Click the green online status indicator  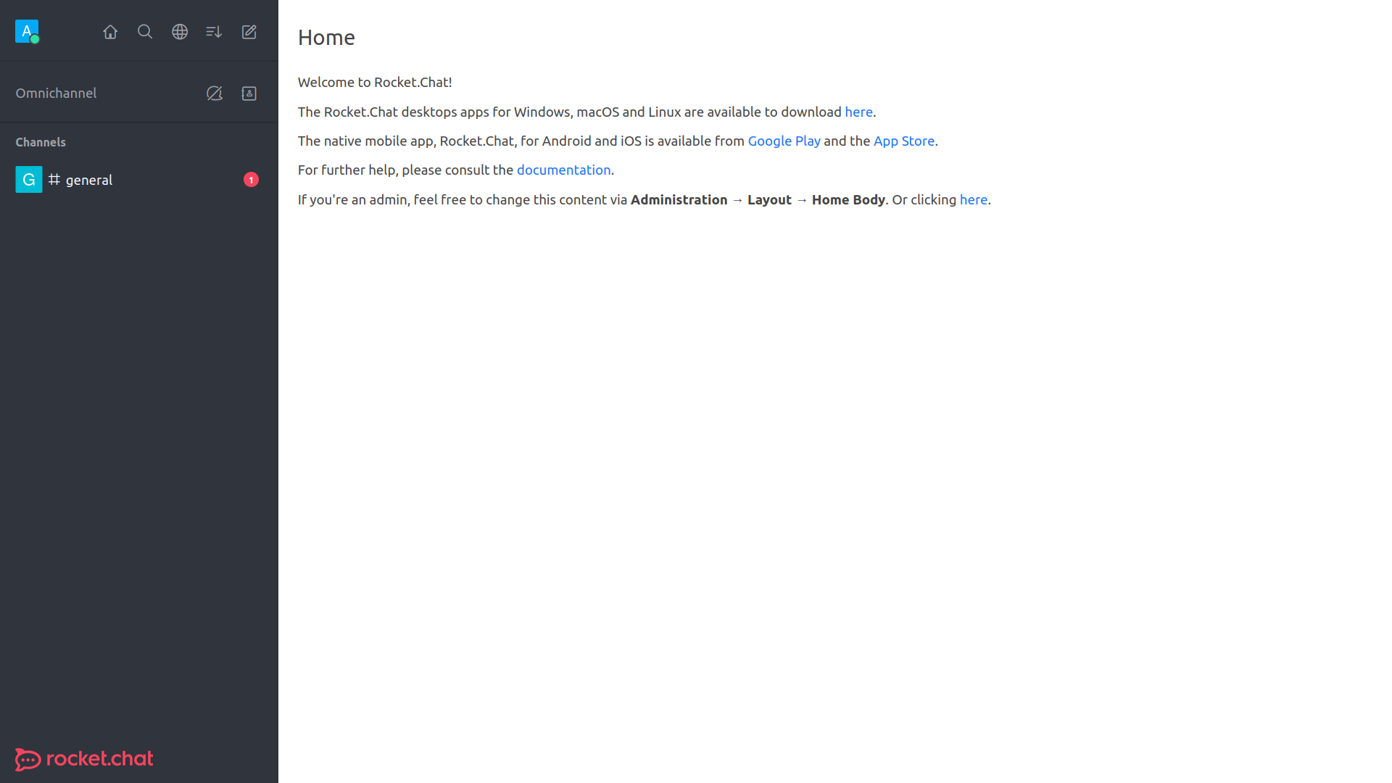[34, 38]
